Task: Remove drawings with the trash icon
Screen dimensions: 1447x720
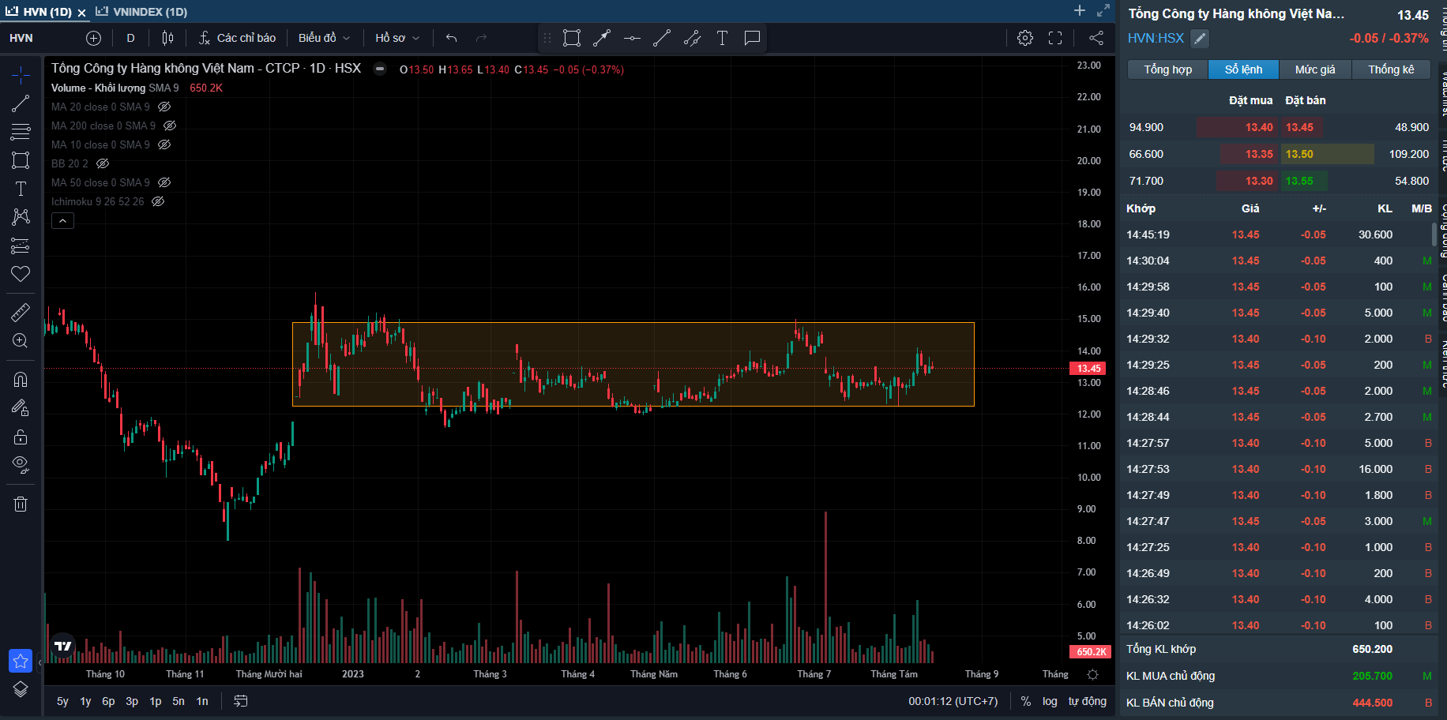Action: coord(21,504)
